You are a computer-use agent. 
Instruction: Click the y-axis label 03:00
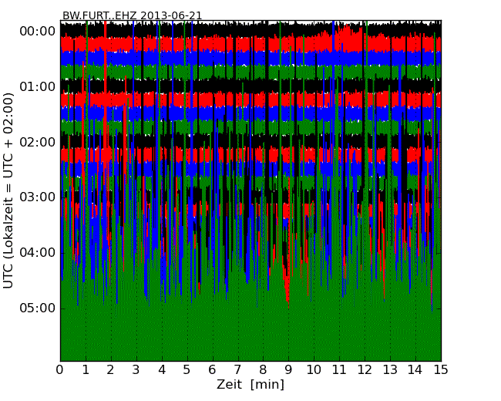[38, 197]
